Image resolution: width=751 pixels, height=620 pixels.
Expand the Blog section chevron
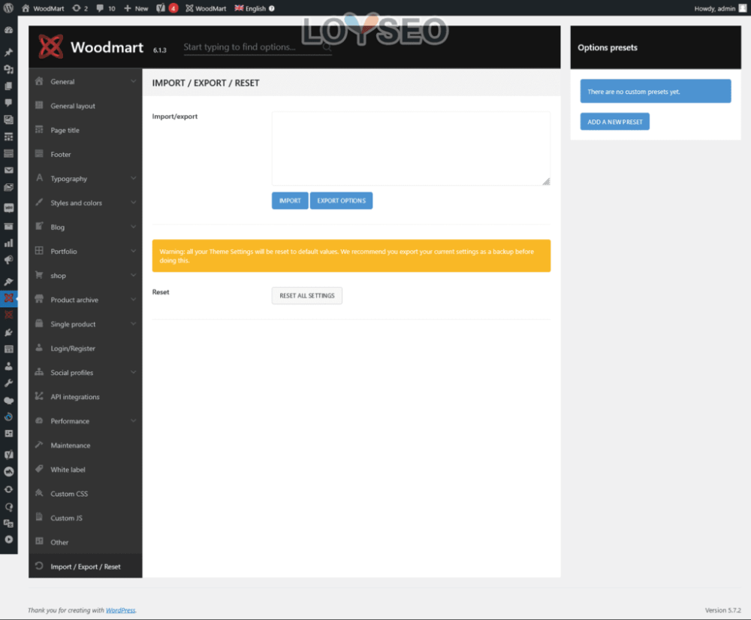tap(133, 227)
